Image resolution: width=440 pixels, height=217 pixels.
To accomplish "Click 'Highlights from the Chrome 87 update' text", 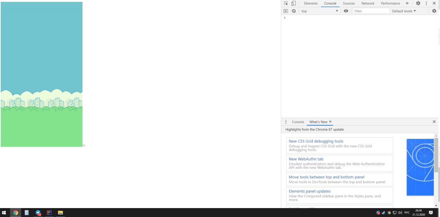I will click(315, 130).
